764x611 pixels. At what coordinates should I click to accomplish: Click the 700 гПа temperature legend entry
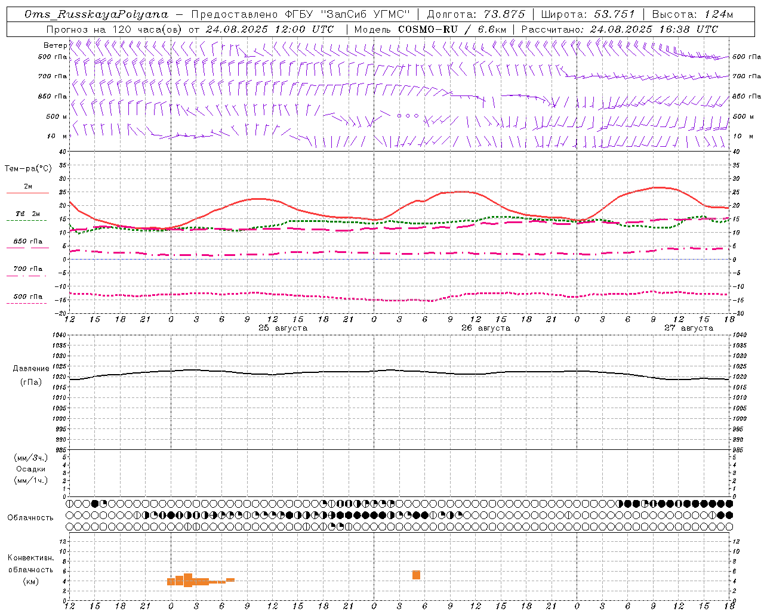[27, 269]
